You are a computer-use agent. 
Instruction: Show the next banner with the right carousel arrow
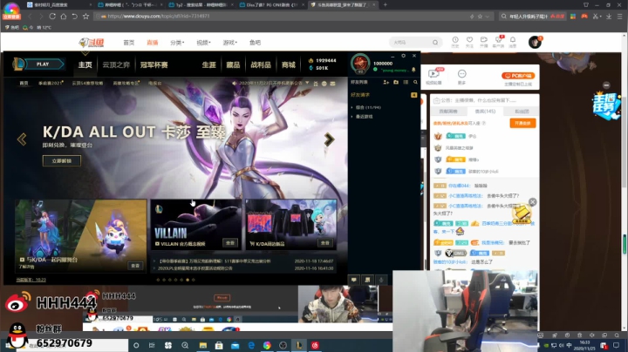pos(329,139)
